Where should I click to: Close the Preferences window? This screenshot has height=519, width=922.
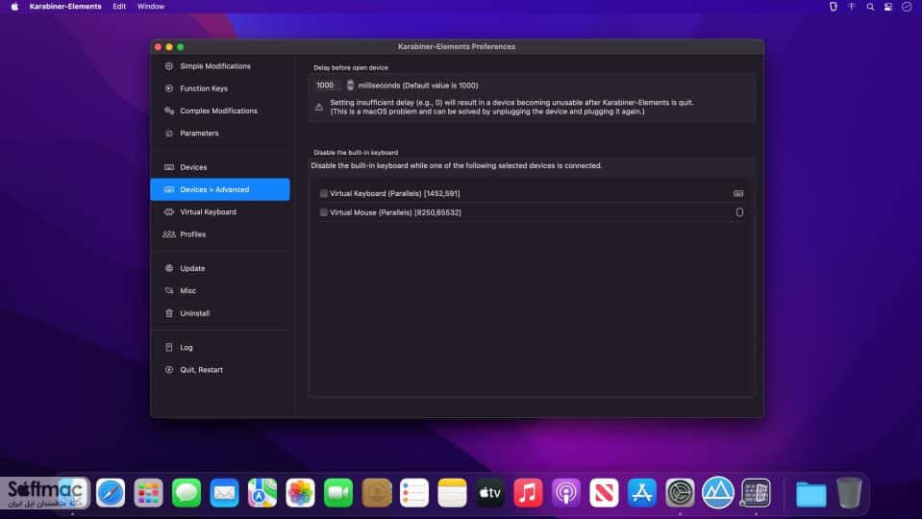[159, 46]
